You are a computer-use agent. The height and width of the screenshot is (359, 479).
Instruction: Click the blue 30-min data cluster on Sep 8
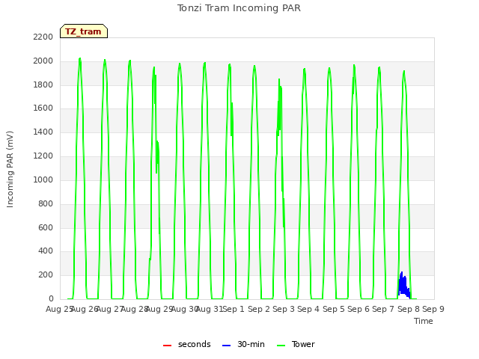(x=404, y=284)
